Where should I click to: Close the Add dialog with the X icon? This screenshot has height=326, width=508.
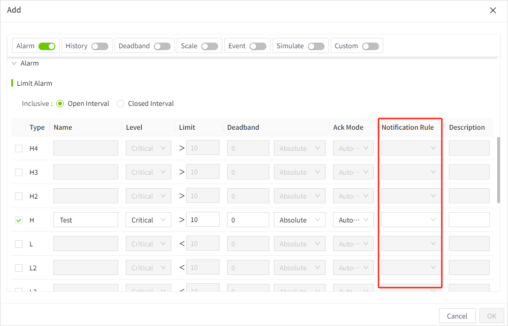493,10
